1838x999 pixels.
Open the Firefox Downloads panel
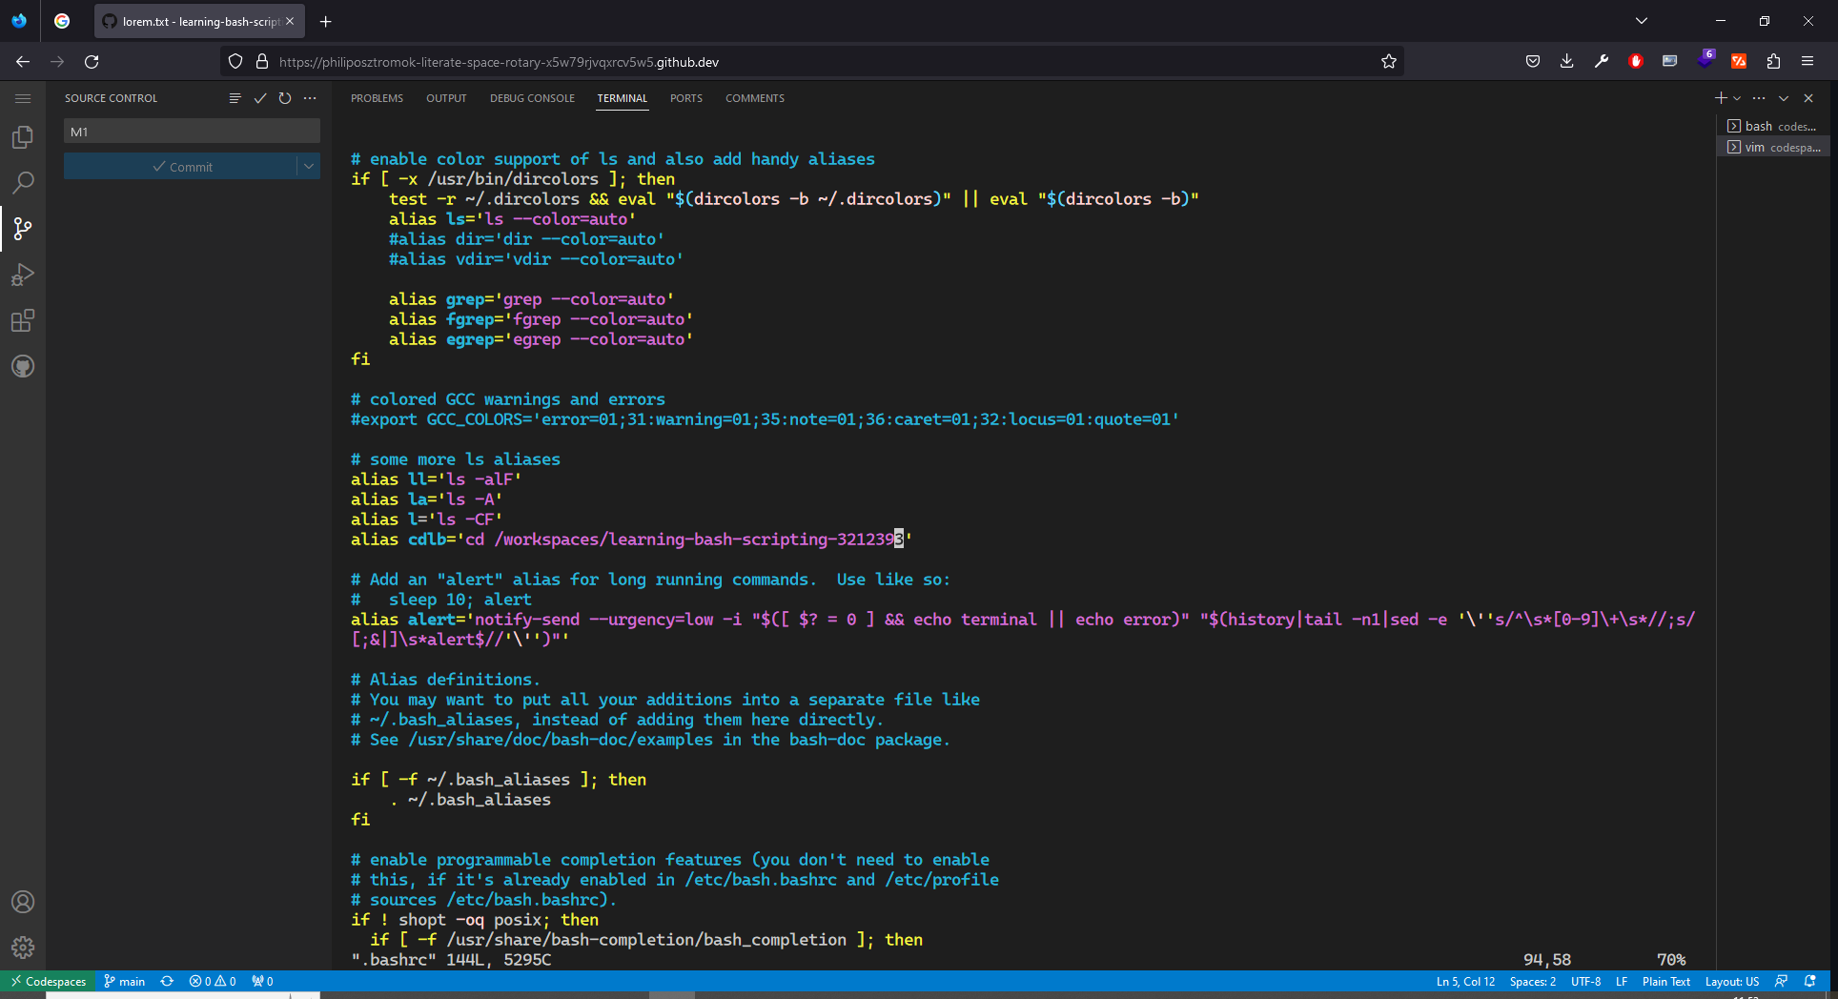1567,61
